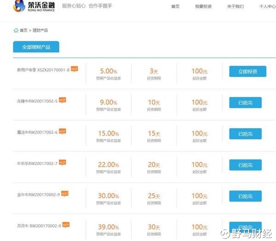Click the 15天 investment term
Viewport: 276px width, 241px height.
click(154, 133)
